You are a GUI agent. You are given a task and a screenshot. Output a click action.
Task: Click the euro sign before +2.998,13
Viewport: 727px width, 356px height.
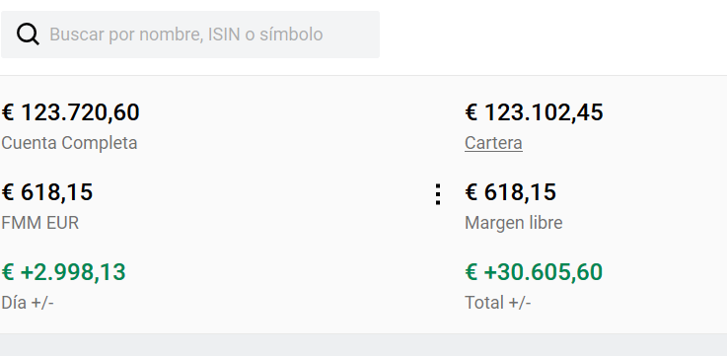pyautogui.click(x=8, y=272)
